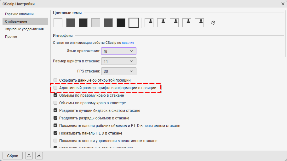Open 'Звуковые уведомления' settings section
The image size is (287, 161).
point(24,29)
